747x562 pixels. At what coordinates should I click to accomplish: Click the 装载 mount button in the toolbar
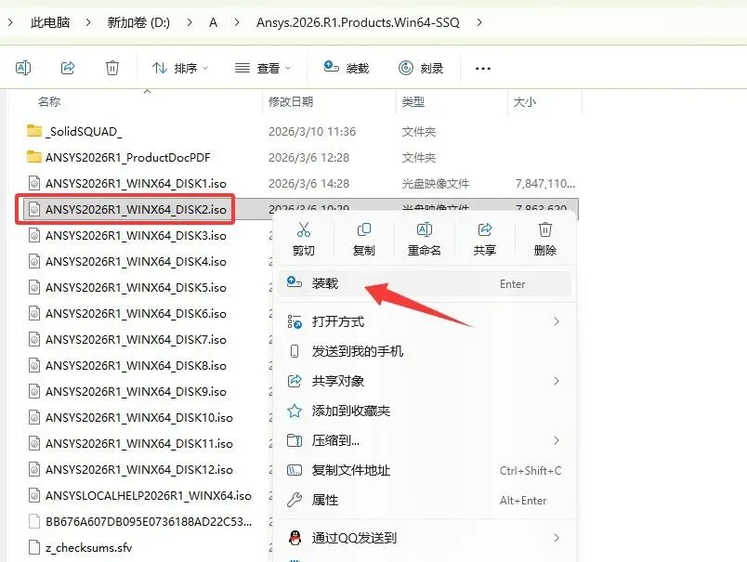(x=347, y=68)
